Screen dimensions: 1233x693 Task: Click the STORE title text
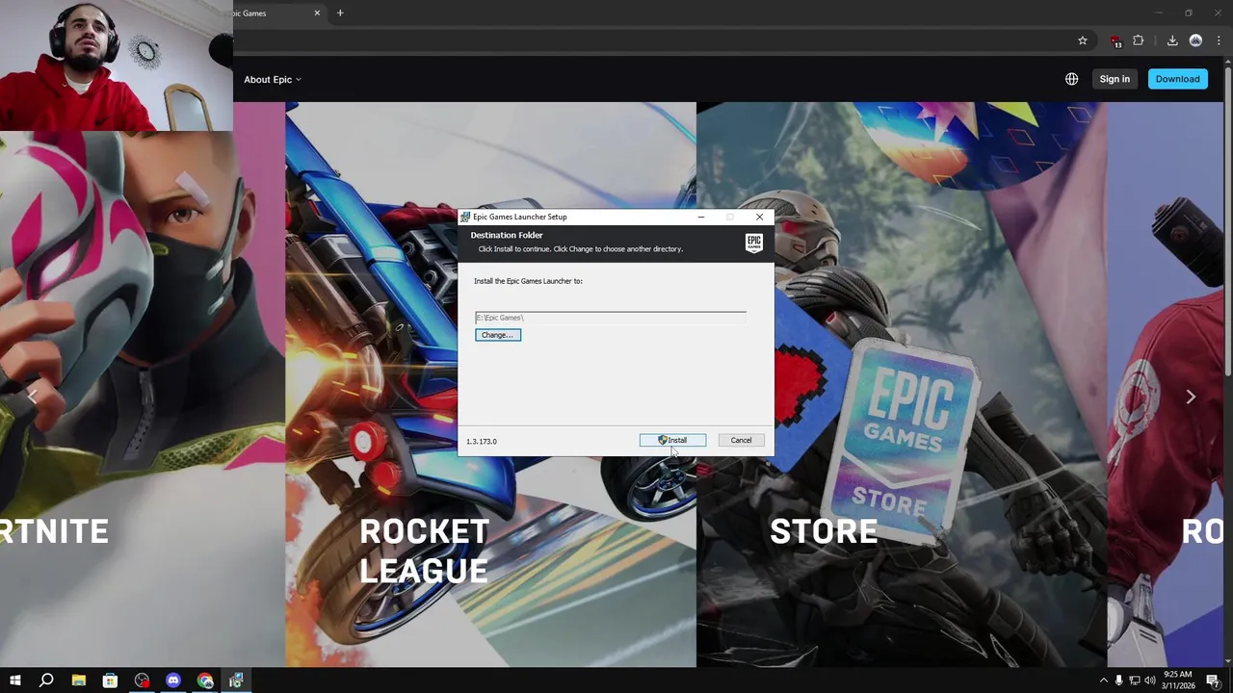824,531
